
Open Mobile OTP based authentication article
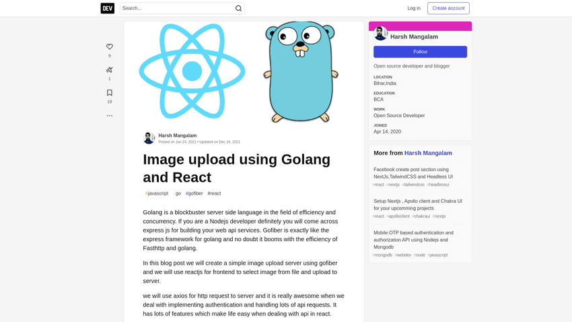click(413, 240)
